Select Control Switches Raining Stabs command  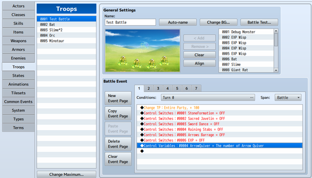220,129
